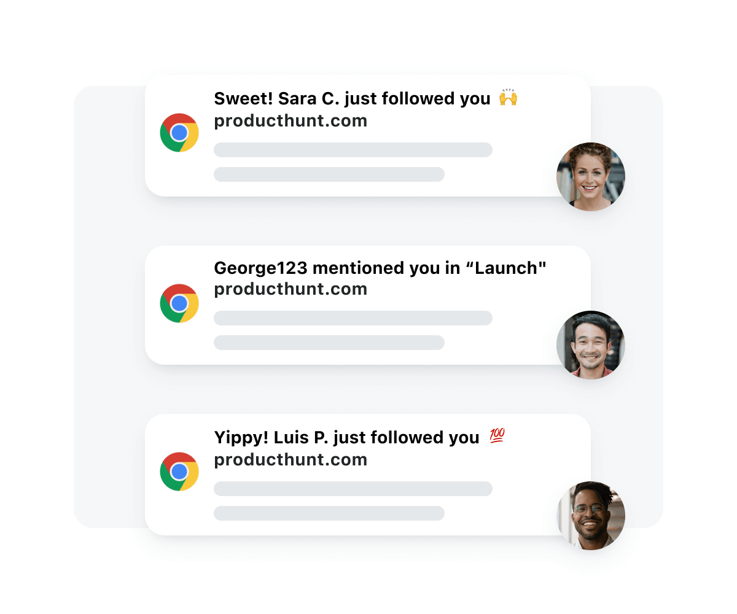Click George123's profile picture
Image resolution: width=737 pixels, height=614 pixels.
tap(590, 345)
